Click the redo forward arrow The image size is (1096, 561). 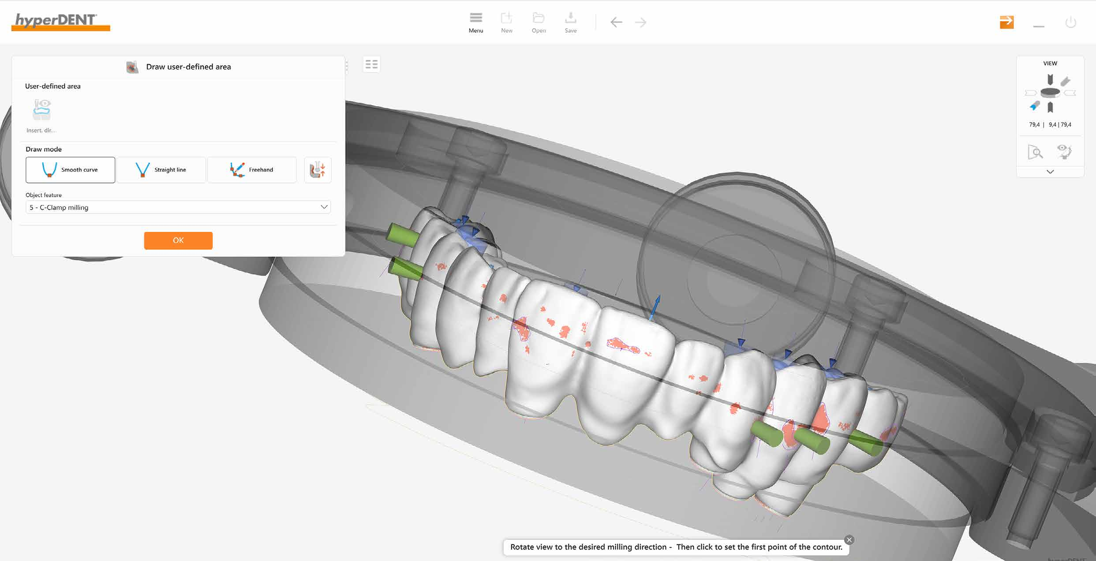(x=640, y=22)
